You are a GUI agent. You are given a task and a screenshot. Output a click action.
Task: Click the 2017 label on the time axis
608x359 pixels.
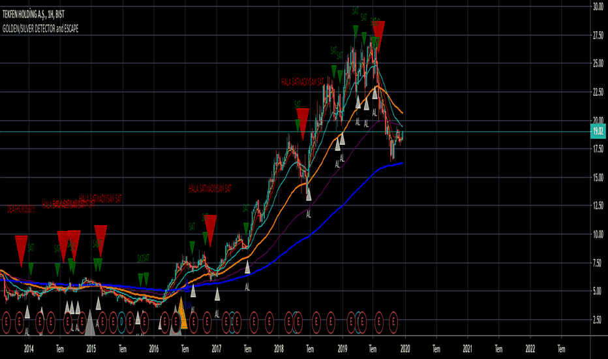coord(217,349)
